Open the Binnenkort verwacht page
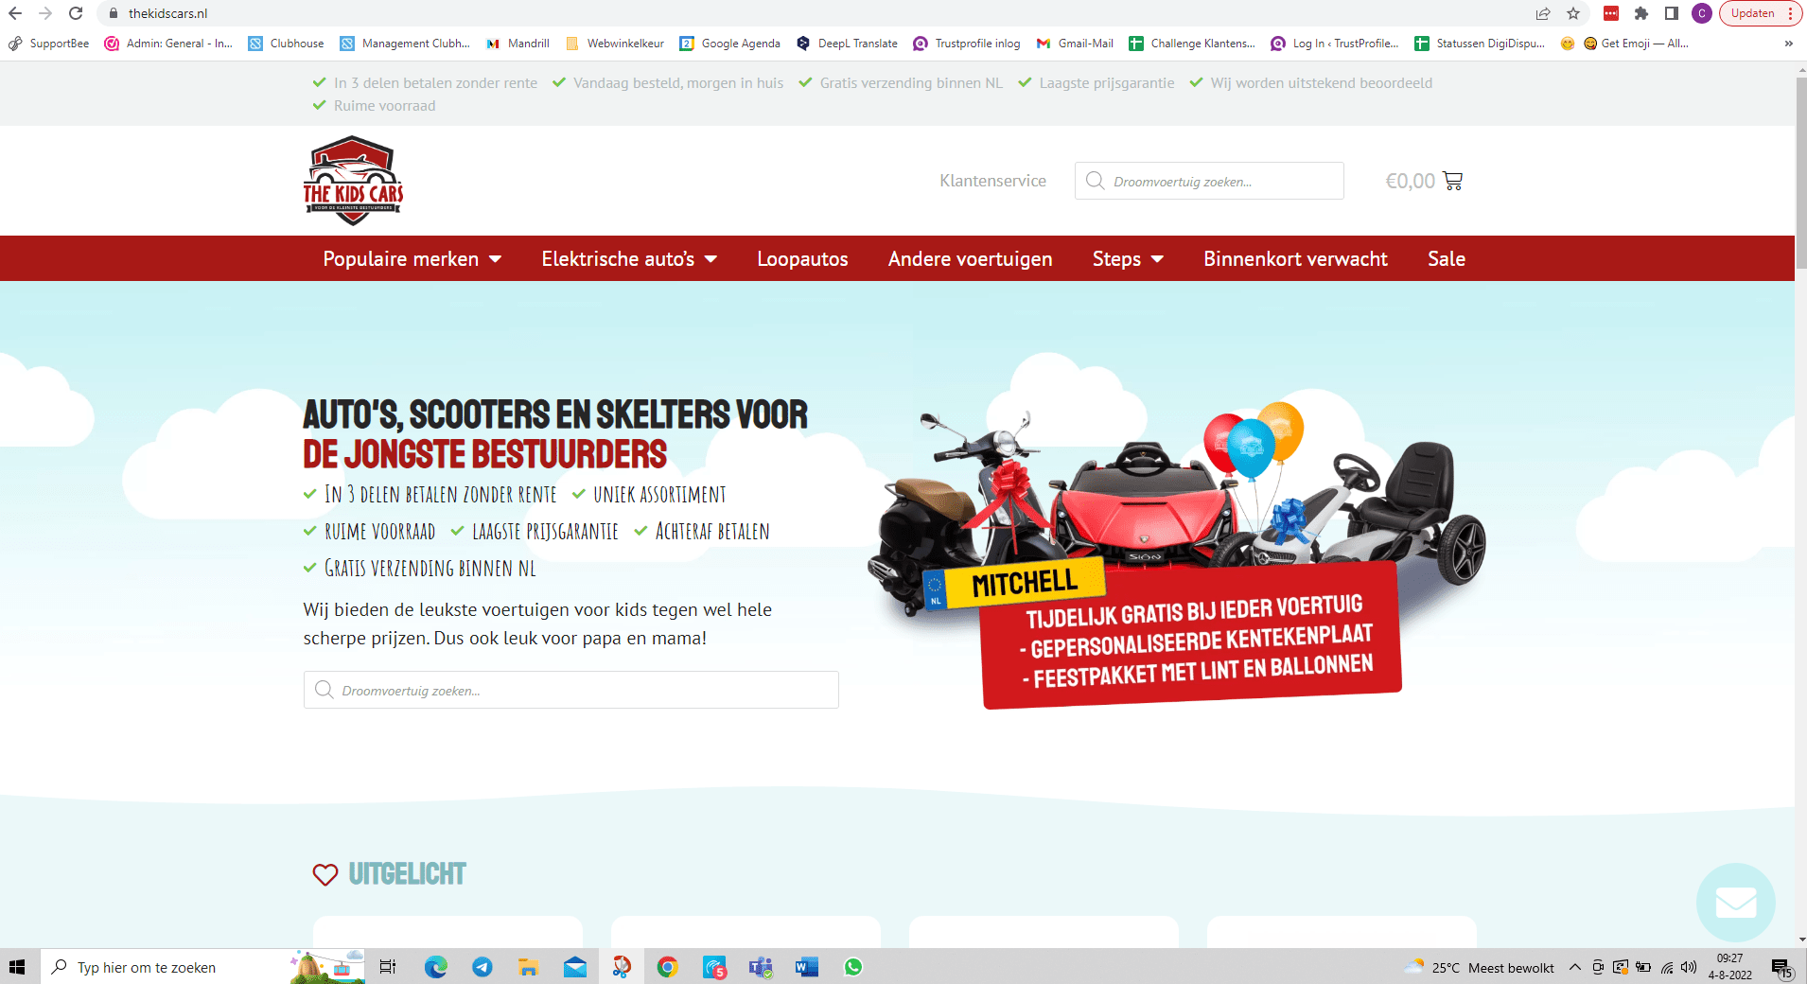The height and width of the screenshot is (984, 1807). (x=1295, y=259)
